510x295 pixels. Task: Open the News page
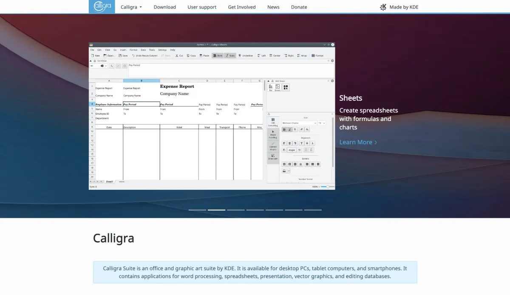click(273, 7)
